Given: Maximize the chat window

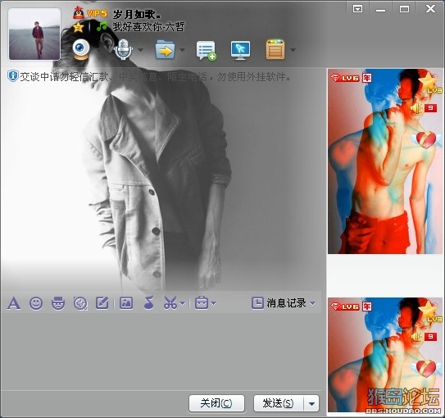Looking at the screenshot, I should point(404,9).
